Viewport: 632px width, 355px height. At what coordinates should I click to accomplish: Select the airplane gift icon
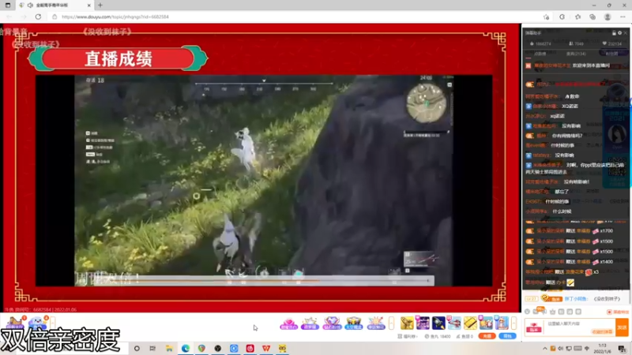pos(454,323)
